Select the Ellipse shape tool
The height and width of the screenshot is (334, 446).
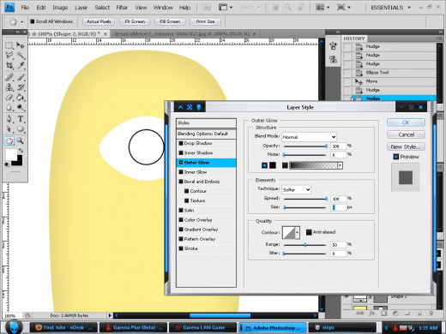(x=21, y=129)
